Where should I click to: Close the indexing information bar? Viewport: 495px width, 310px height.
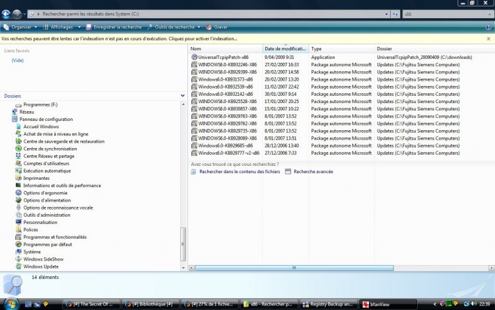(x=488, y=38)
